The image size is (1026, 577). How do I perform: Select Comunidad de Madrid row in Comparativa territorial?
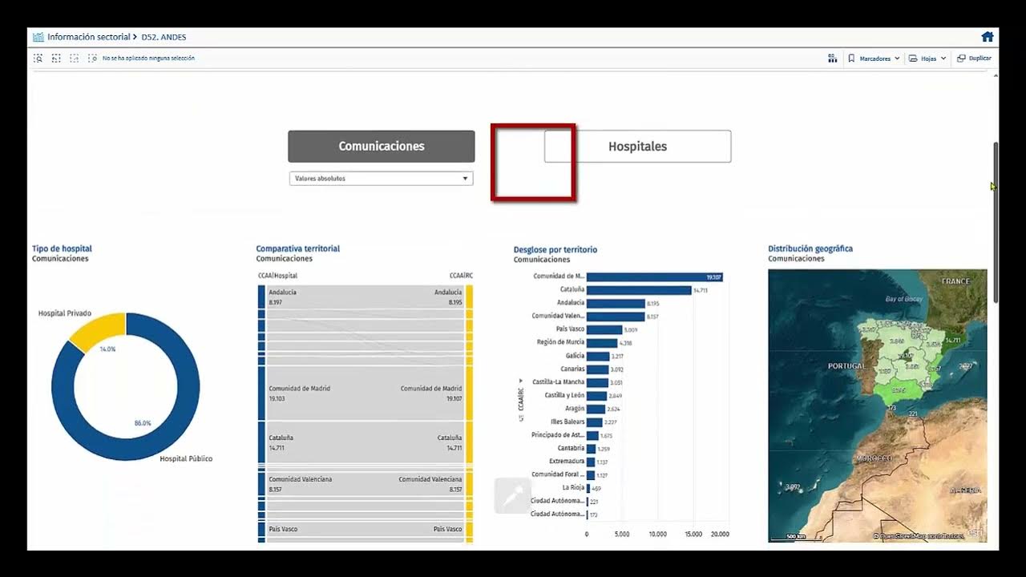tap(366, 393)
